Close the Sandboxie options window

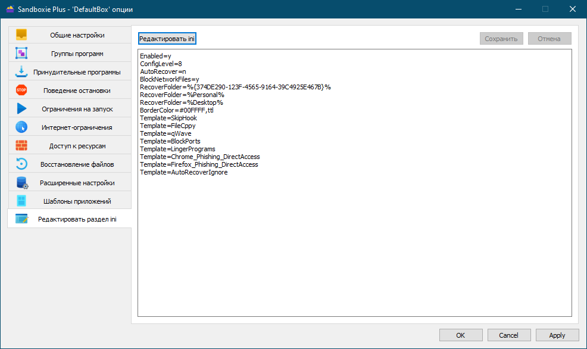tap(573, 9)
